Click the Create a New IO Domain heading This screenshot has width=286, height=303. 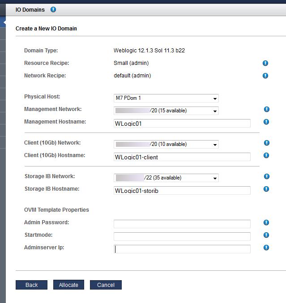(46, 28)
